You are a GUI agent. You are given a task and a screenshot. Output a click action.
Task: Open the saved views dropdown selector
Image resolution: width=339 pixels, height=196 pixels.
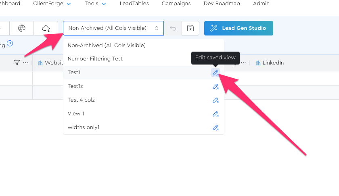(x=113, y=28)
